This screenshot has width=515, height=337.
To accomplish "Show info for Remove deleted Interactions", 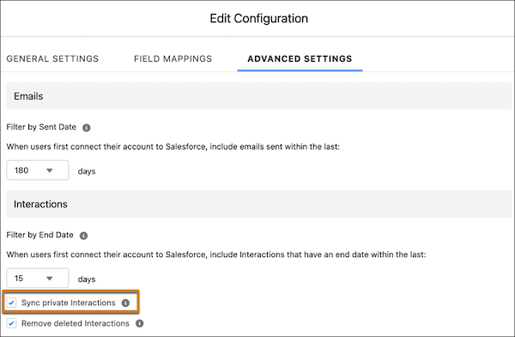I will (140, 323).
